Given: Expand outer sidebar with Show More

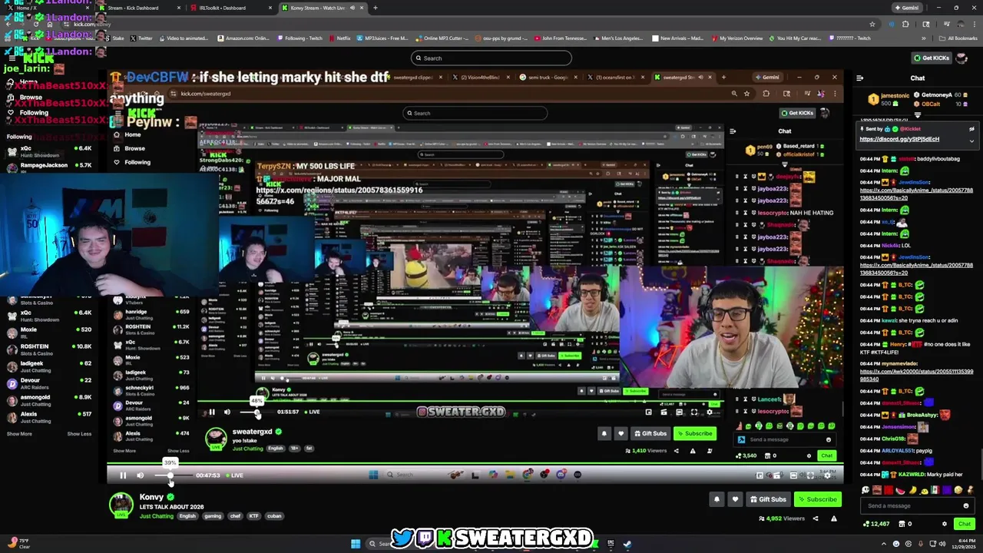Looking at the screenshot, I should (20, 434).
